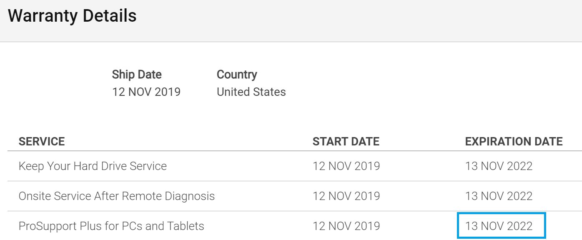582x240 pixels.
Task: Click the United States country value
Action: pos(251,92)
